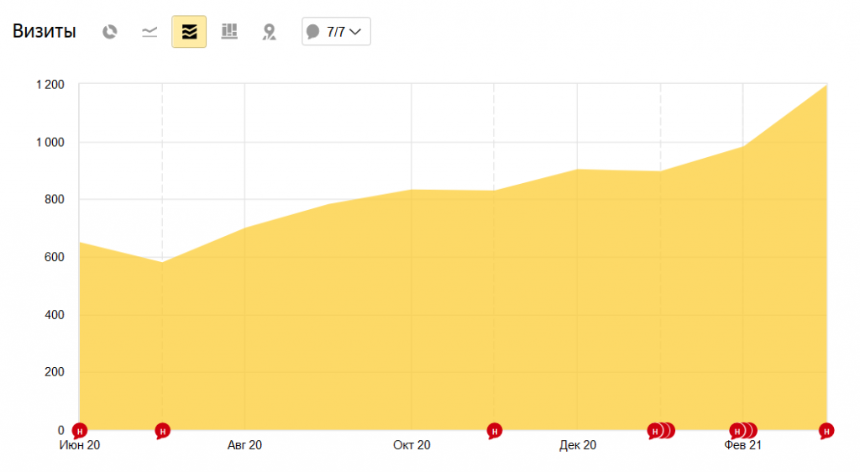Click the Визиты chart title
This screenshot has height=472, width=860.
click(44, 31)
